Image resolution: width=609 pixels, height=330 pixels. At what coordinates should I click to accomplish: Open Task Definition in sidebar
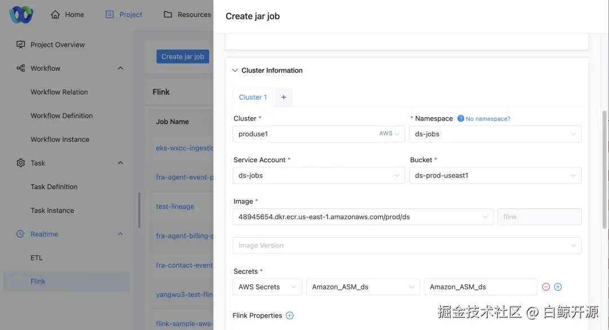pyautogui.click(x=54, y=186)
